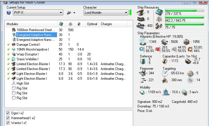The height and width of the screenshot is (126, 209).
Task: Click the capacitor icon column header
Action: pos(79,24)
